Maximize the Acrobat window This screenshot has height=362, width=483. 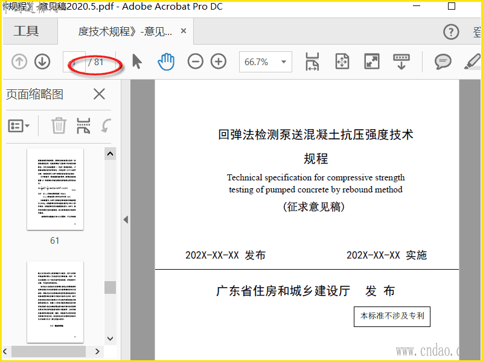coord(451,6)
